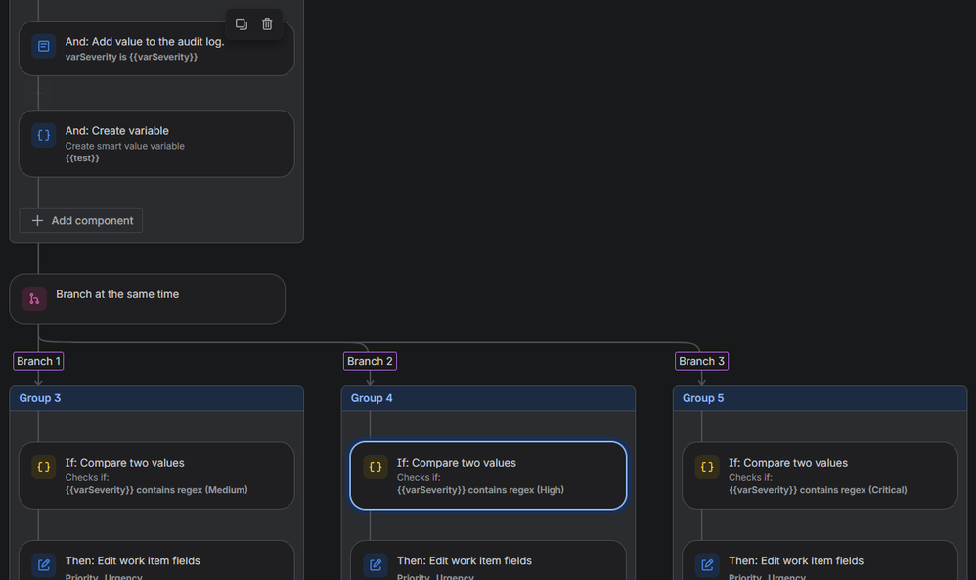Open the Compare two values card checking High
Screen dimensions: 976x580
coord(488,476)
